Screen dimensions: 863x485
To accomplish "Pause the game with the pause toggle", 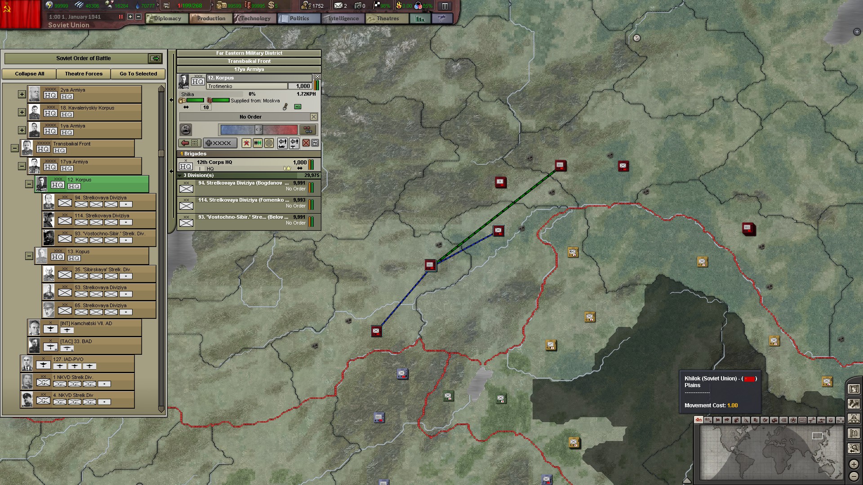I will [x=120, y=17].
